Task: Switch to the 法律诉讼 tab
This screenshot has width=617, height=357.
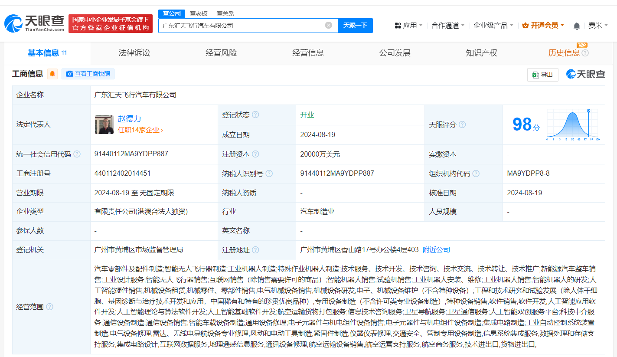Action: (134, 52)
